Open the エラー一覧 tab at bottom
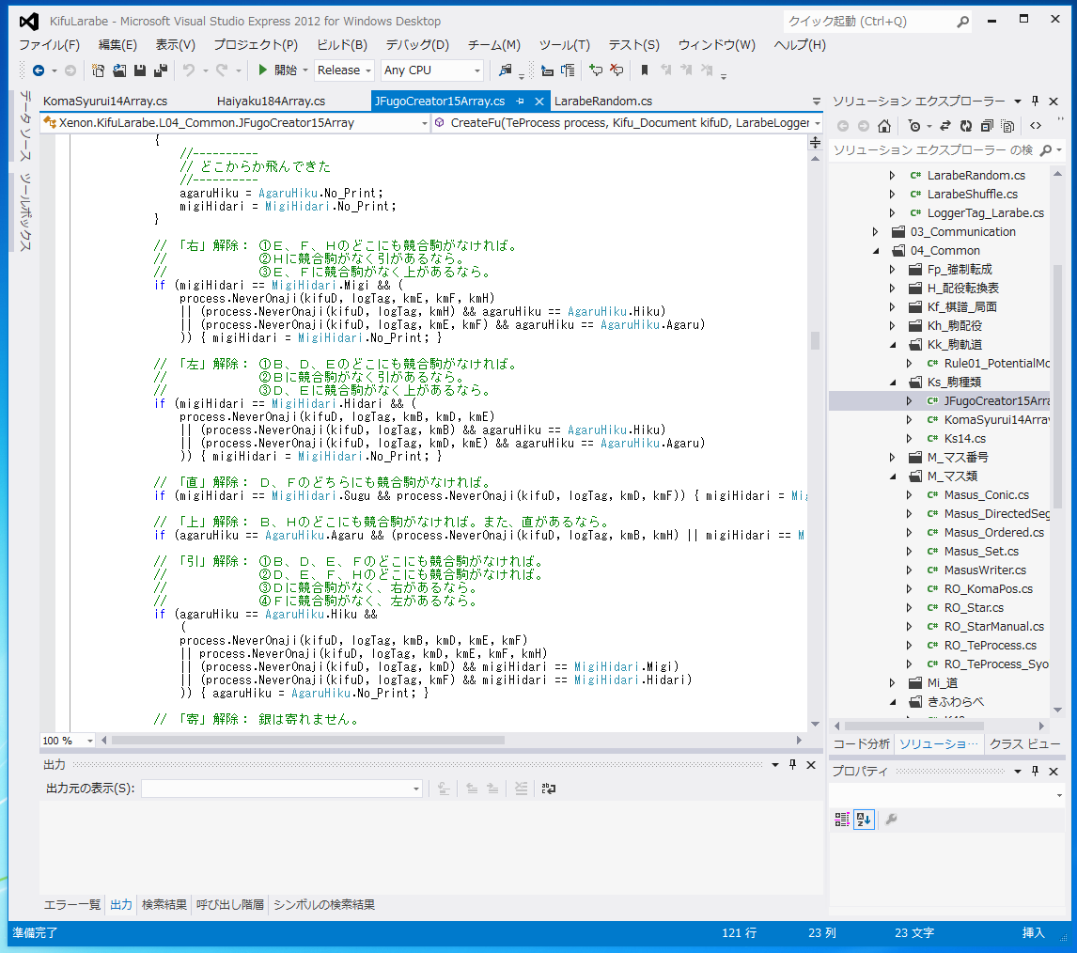Screen dimensions: 1077x953 [x=72, y=905]
